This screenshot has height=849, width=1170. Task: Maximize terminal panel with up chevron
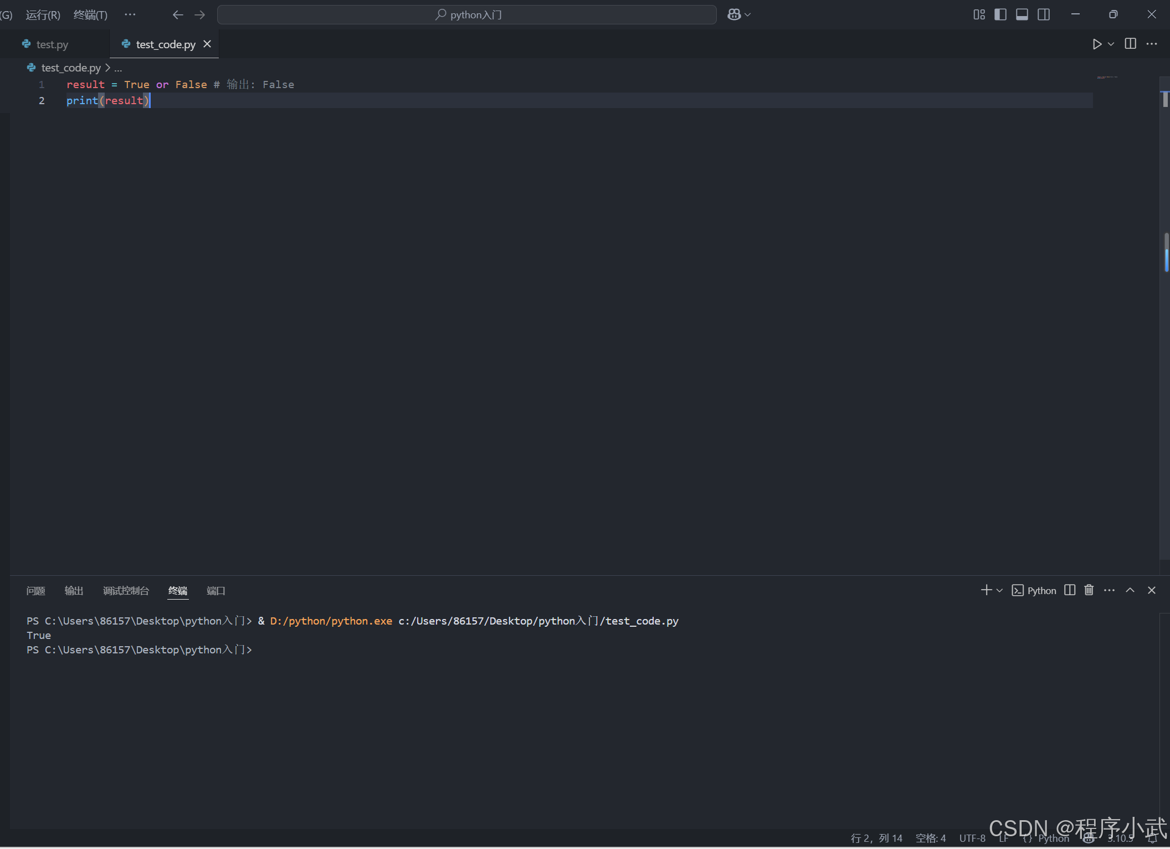click(1130, 590)
